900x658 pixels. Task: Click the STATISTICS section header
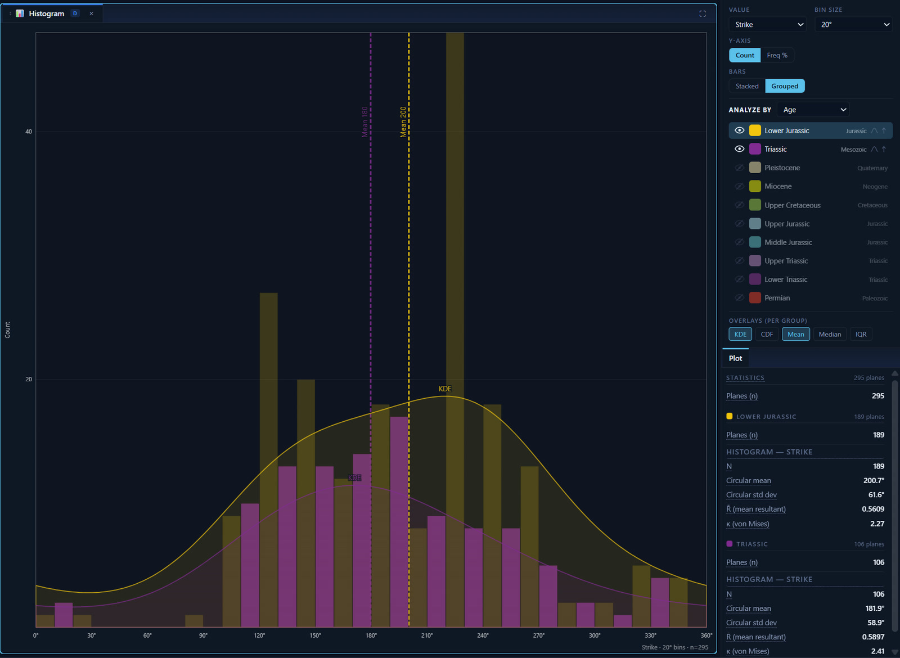pos(745,378)
